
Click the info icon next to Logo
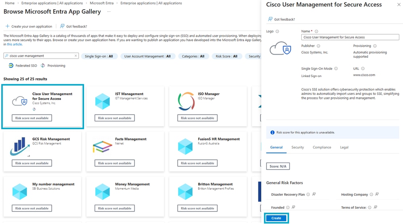277,31
